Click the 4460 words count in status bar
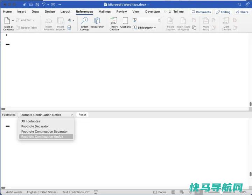This screenshot has width=252, height=195. (14, 192)
